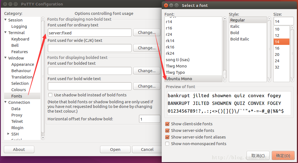Viewport: 298px width, 163px height.
Task: Collapse the Terminal tree category
Action: coord(6,32)
